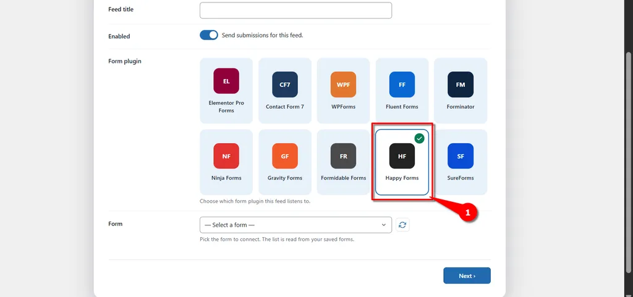This screenshot has width=633, height=297.
Task: Pick the WPForms plugin card
Action: pos(343,91)
